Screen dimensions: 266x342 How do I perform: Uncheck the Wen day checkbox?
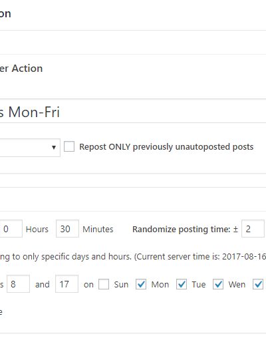[x=218, y=284]
